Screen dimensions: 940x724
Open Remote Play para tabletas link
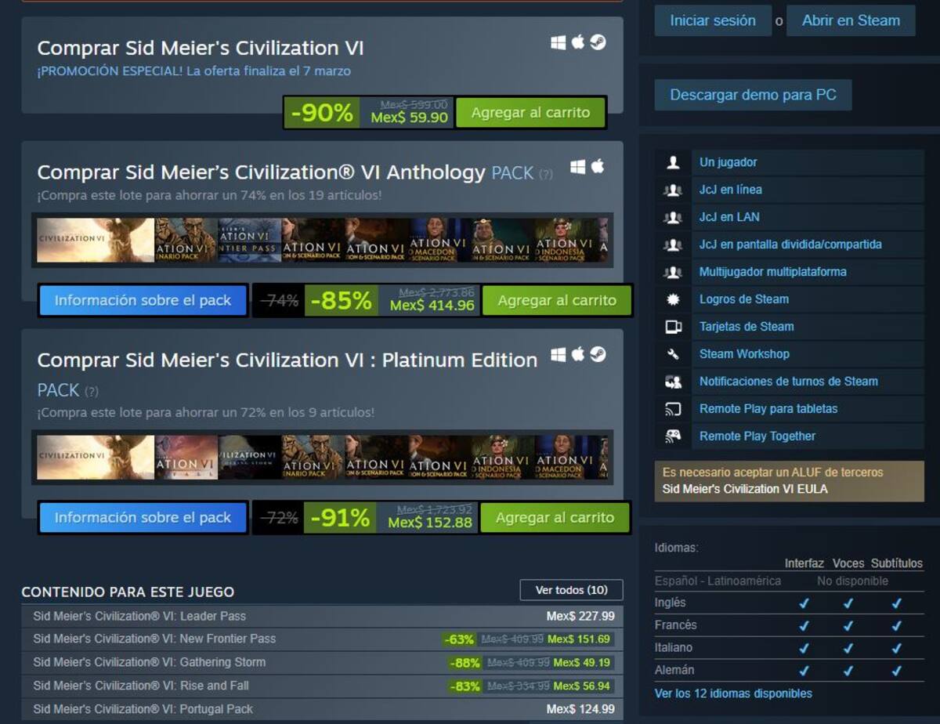tap(768, 409)
